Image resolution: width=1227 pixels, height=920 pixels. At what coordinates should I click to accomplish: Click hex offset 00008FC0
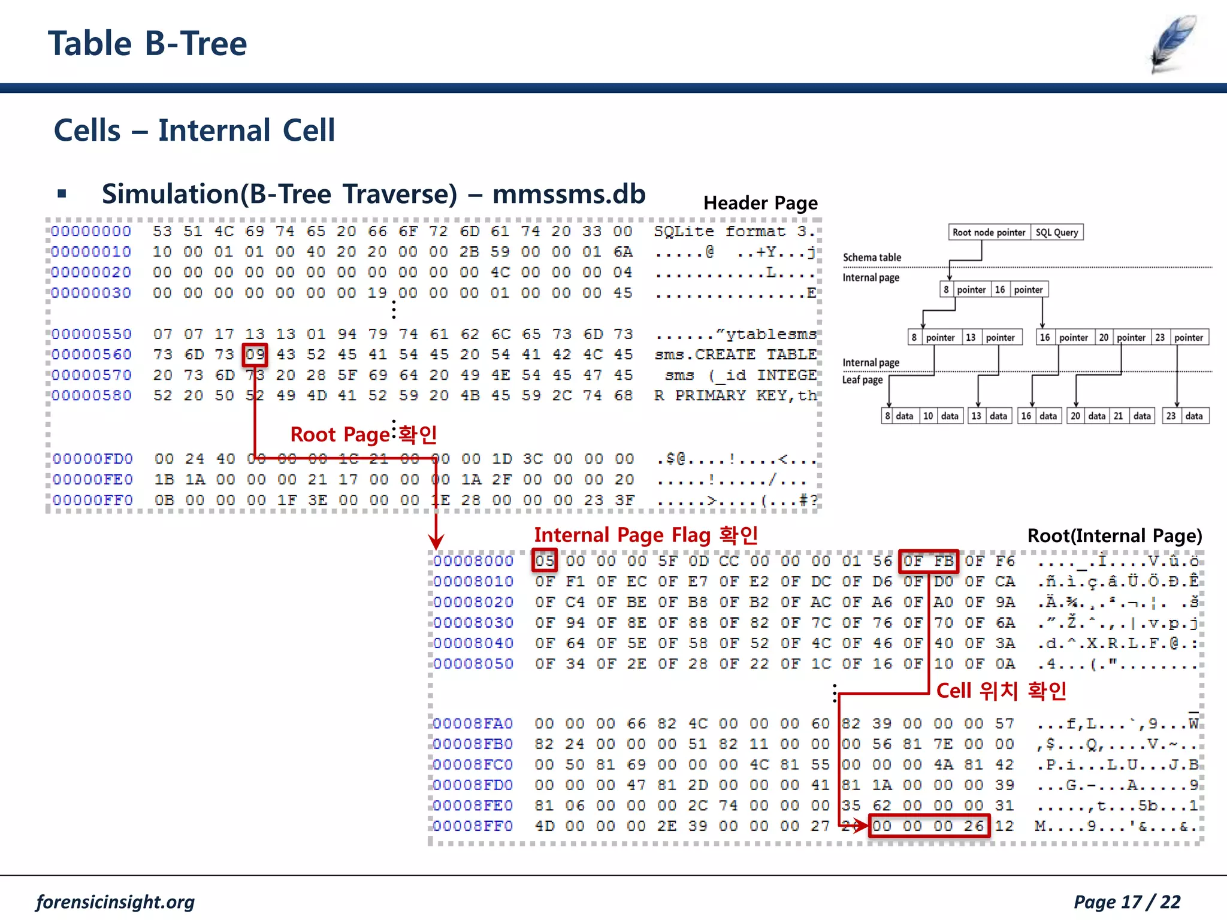coord(473,765)
